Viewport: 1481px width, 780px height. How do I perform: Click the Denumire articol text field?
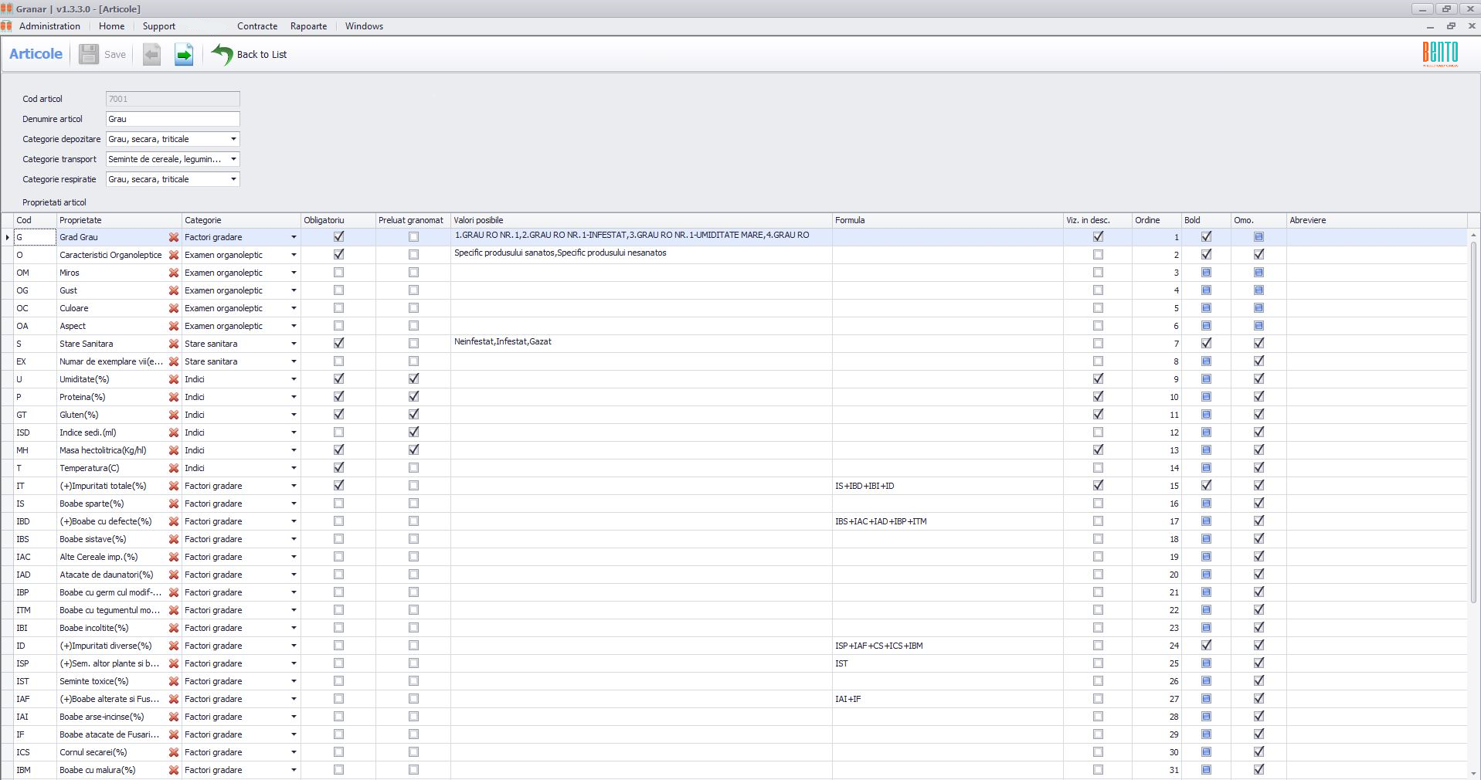click(x=172, y=119)
